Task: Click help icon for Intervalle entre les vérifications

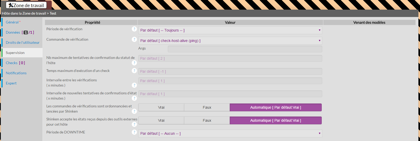Action: (x=134, y=85)
